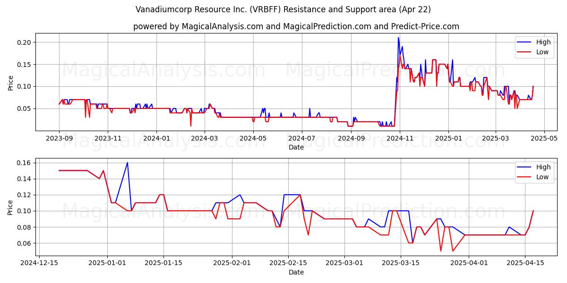The width and height of the screenshot is (567, 283).
Task: Click the 2025-04-15 date tick label
Action: (525, 263)
